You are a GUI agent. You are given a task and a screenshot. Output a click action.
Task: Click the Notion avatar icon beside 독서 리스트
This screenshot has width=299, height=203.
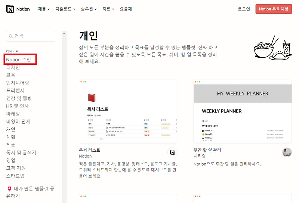click(172, 152)
